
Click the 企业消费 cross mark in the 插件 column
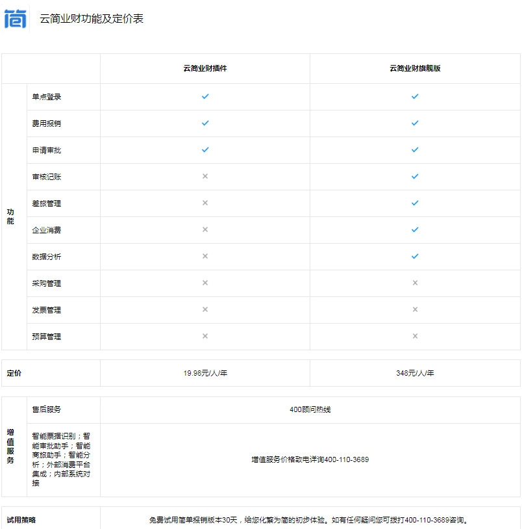click(x=205, y=229)
